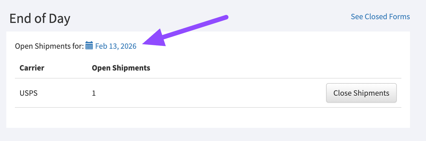Click the tail end of the purple arrow
The width and height of the screenshot is (426, 141).
[x=226, y=17]
